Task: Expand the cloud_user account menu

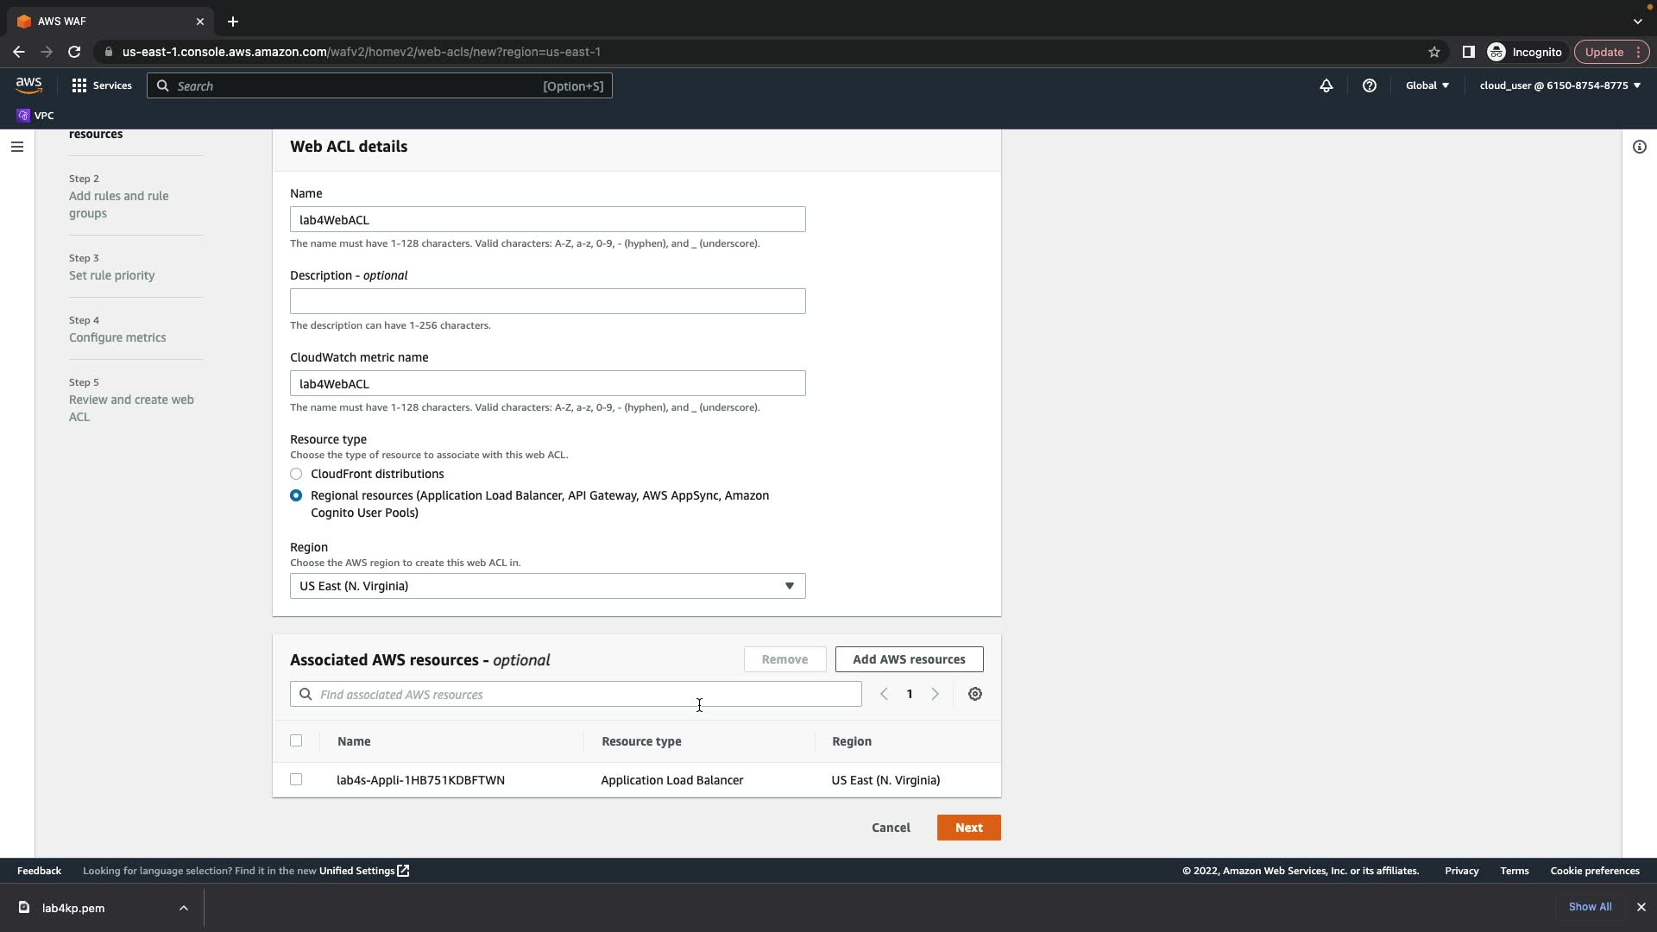Action: [x=1559, y=85]
